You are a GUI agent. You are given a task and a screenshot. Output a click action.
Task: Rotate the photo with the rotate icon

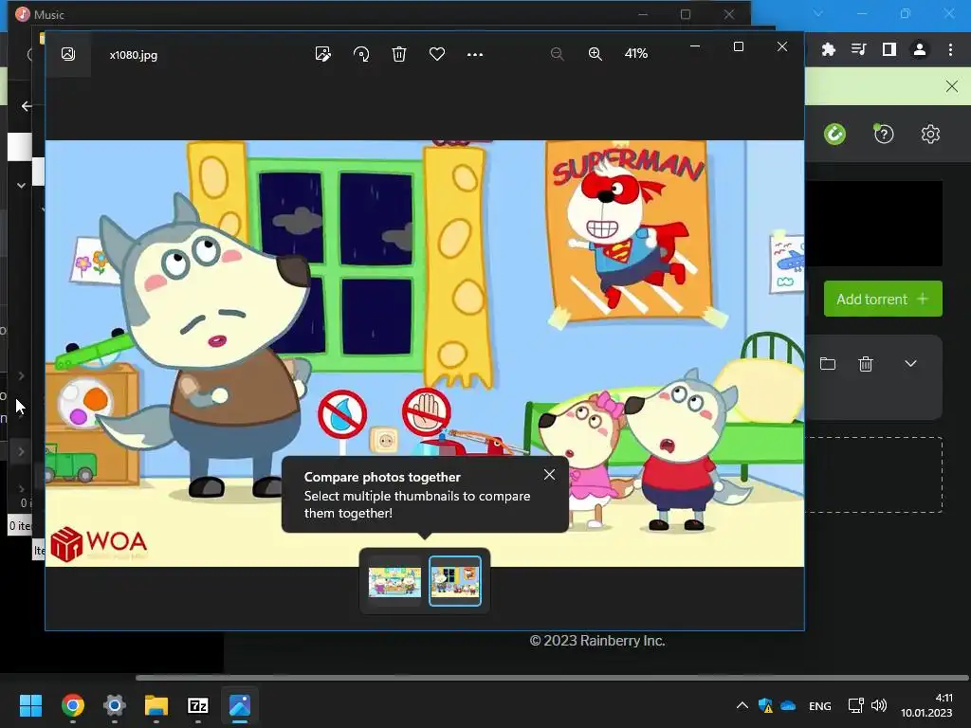coord(361,54)
